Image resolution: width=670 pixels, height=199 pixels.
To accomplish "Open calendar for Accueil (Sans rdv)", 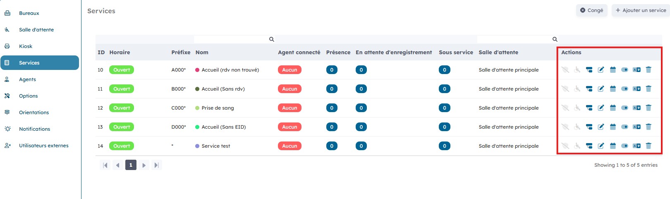I will pyautogui.click(x=613, y=89).
